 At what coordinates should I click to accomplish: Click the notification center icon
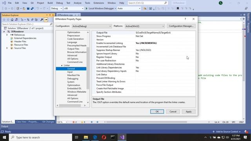point(245,137)
